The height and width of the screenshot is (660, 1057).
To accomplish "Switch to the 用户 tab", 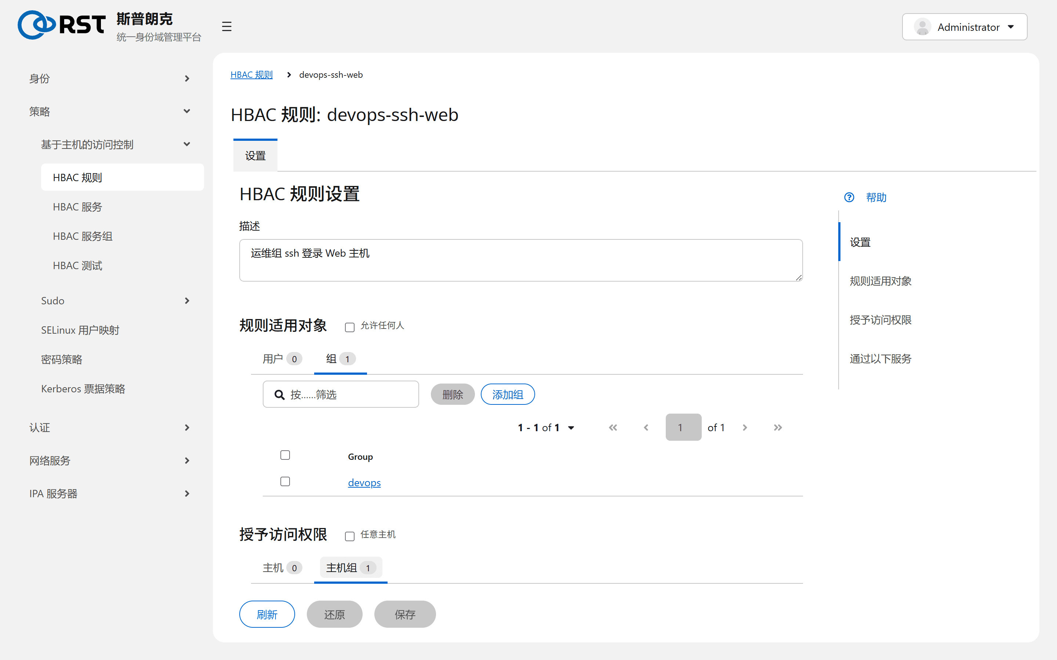I will click(x=282, y=359).
